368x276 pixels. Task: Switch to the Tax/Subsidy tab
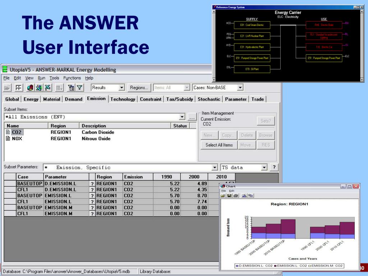180,99
